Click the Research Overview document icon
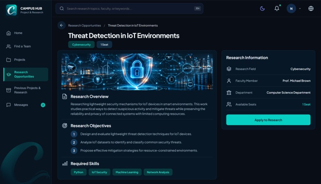 (x=65, y=97)
